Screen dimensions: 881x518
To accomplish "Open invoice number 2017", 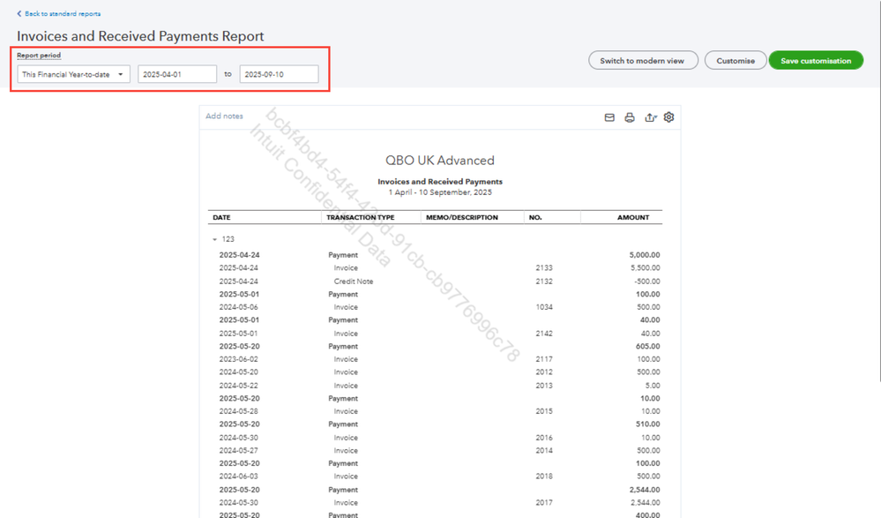I will pyautogui.click(x=544, y=503).
